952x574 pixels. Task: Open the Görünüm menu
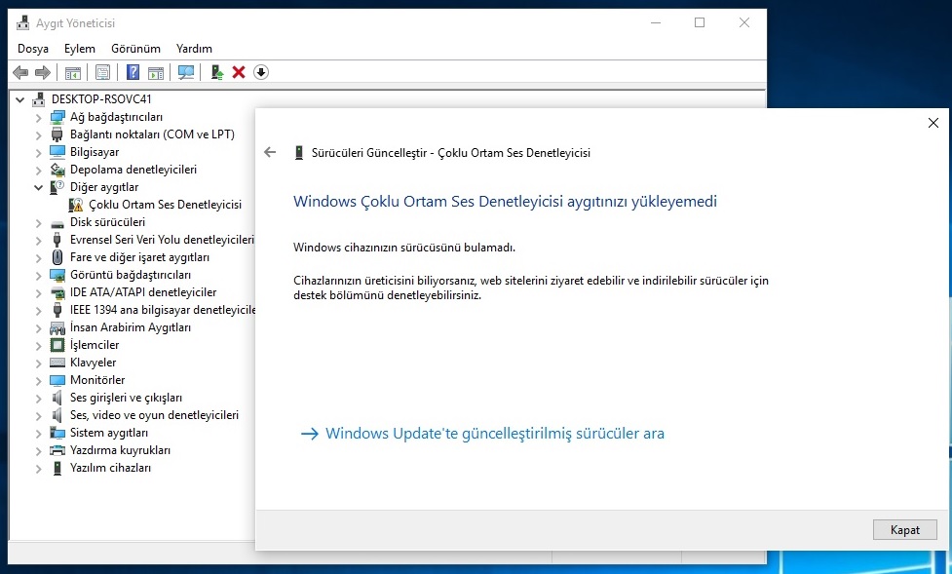click(x=136, y=49)
